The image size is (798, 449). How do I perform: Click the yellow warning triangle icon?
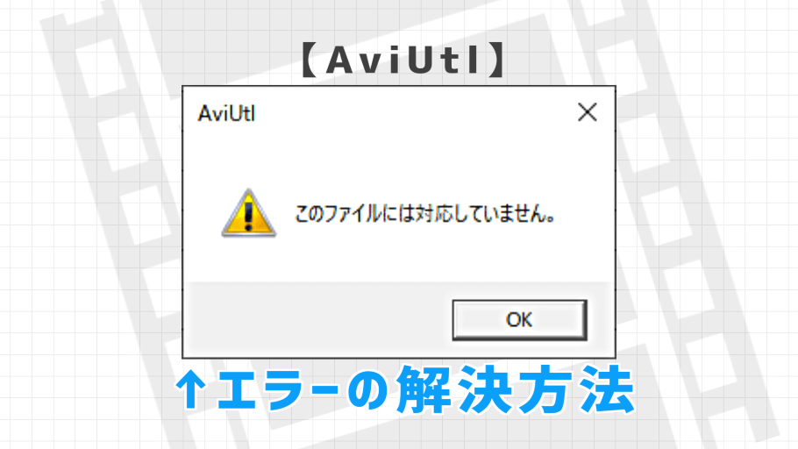(248, 213)
